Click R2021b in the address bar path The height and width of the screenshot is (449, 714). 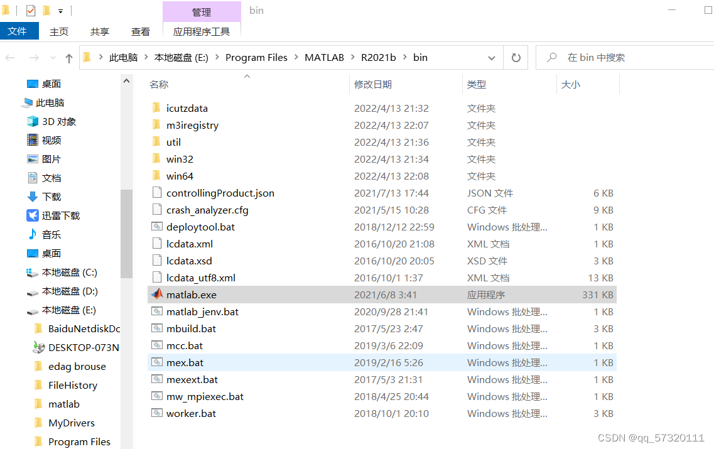(x=379, y=57)
